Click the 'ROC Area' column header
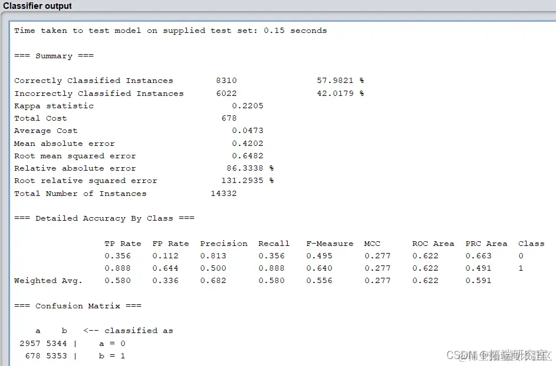556x366 pixels. 433,244
